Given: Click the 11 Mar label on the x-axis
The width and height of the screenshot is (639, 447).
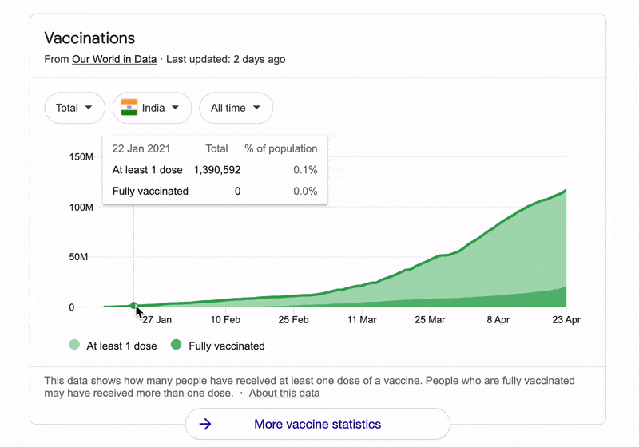Looking at the screenshot, I should (x=362, y=320).
